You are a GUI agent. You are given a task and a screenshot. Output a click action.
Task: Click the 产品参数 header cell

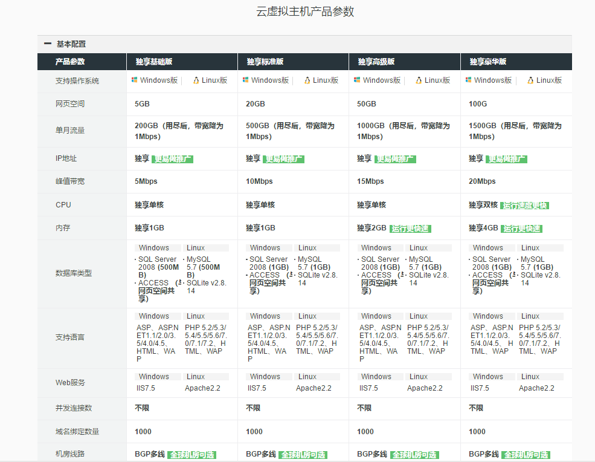click(x=82, y=62)
